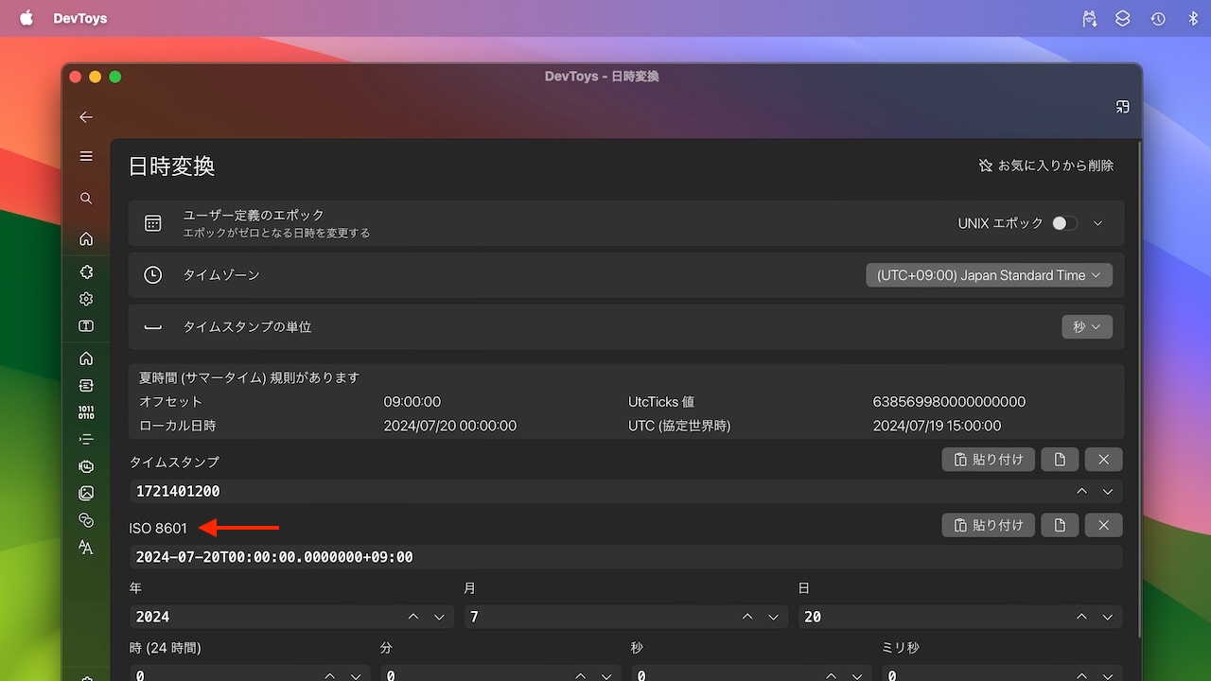Click the 日時変換 page heading

click(172, 166)
